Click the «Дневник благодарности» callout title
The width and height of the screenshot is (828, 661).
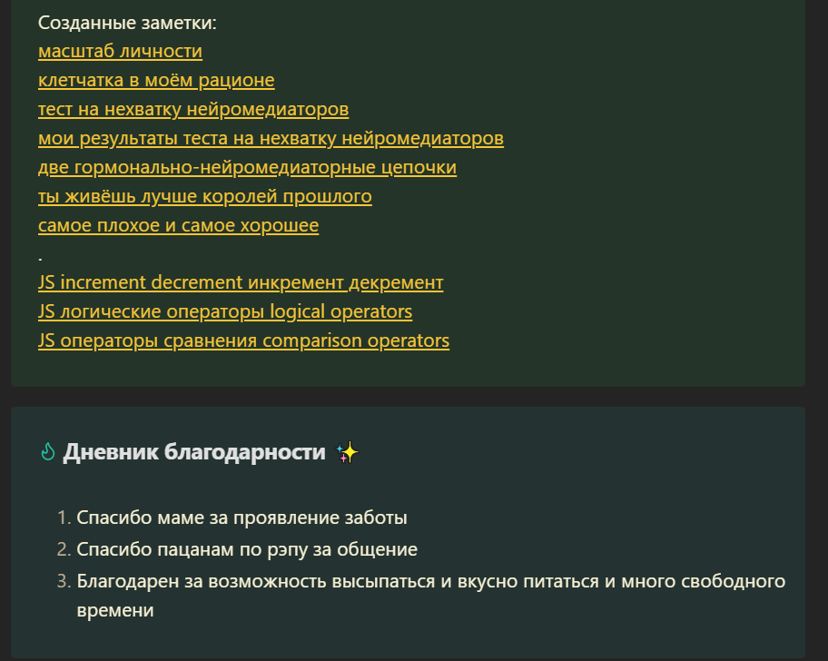[x=194, y=452]
